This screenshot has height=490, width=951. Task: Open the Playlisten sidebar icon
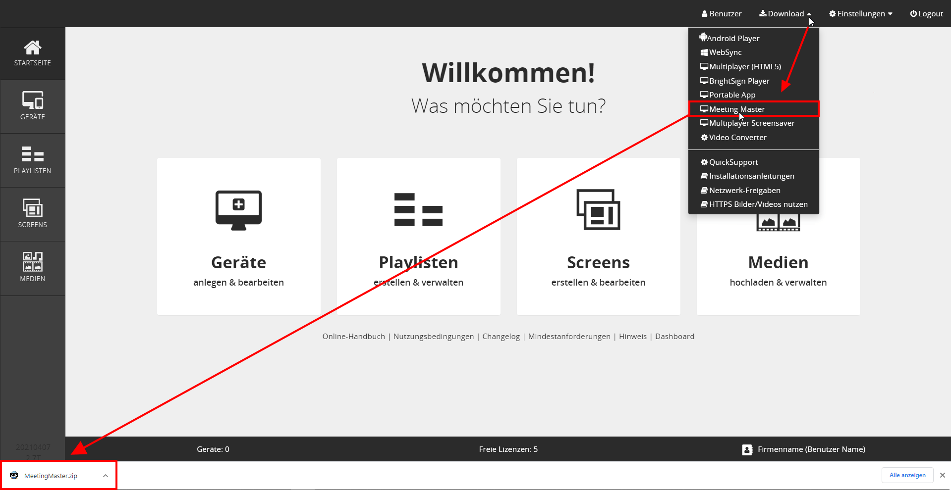(x=32, y=154)
